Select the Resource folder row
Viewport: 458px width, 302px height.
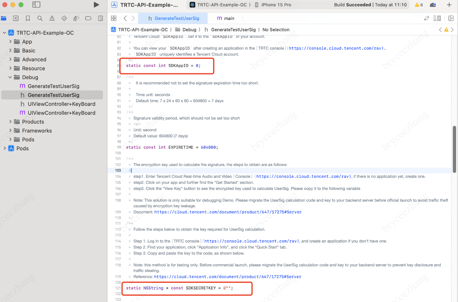[x=52, y=68]
